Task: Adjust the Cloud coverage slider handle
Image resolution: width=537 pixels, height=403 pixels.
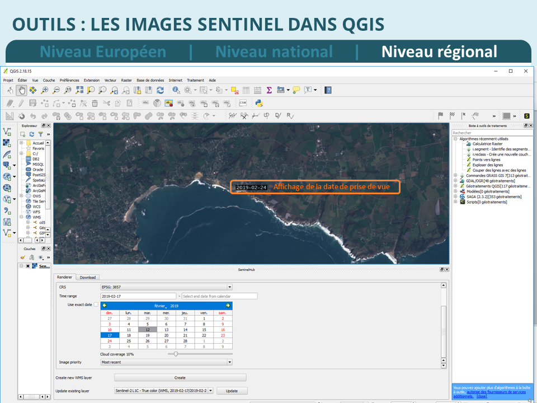Action: [176, 354]
